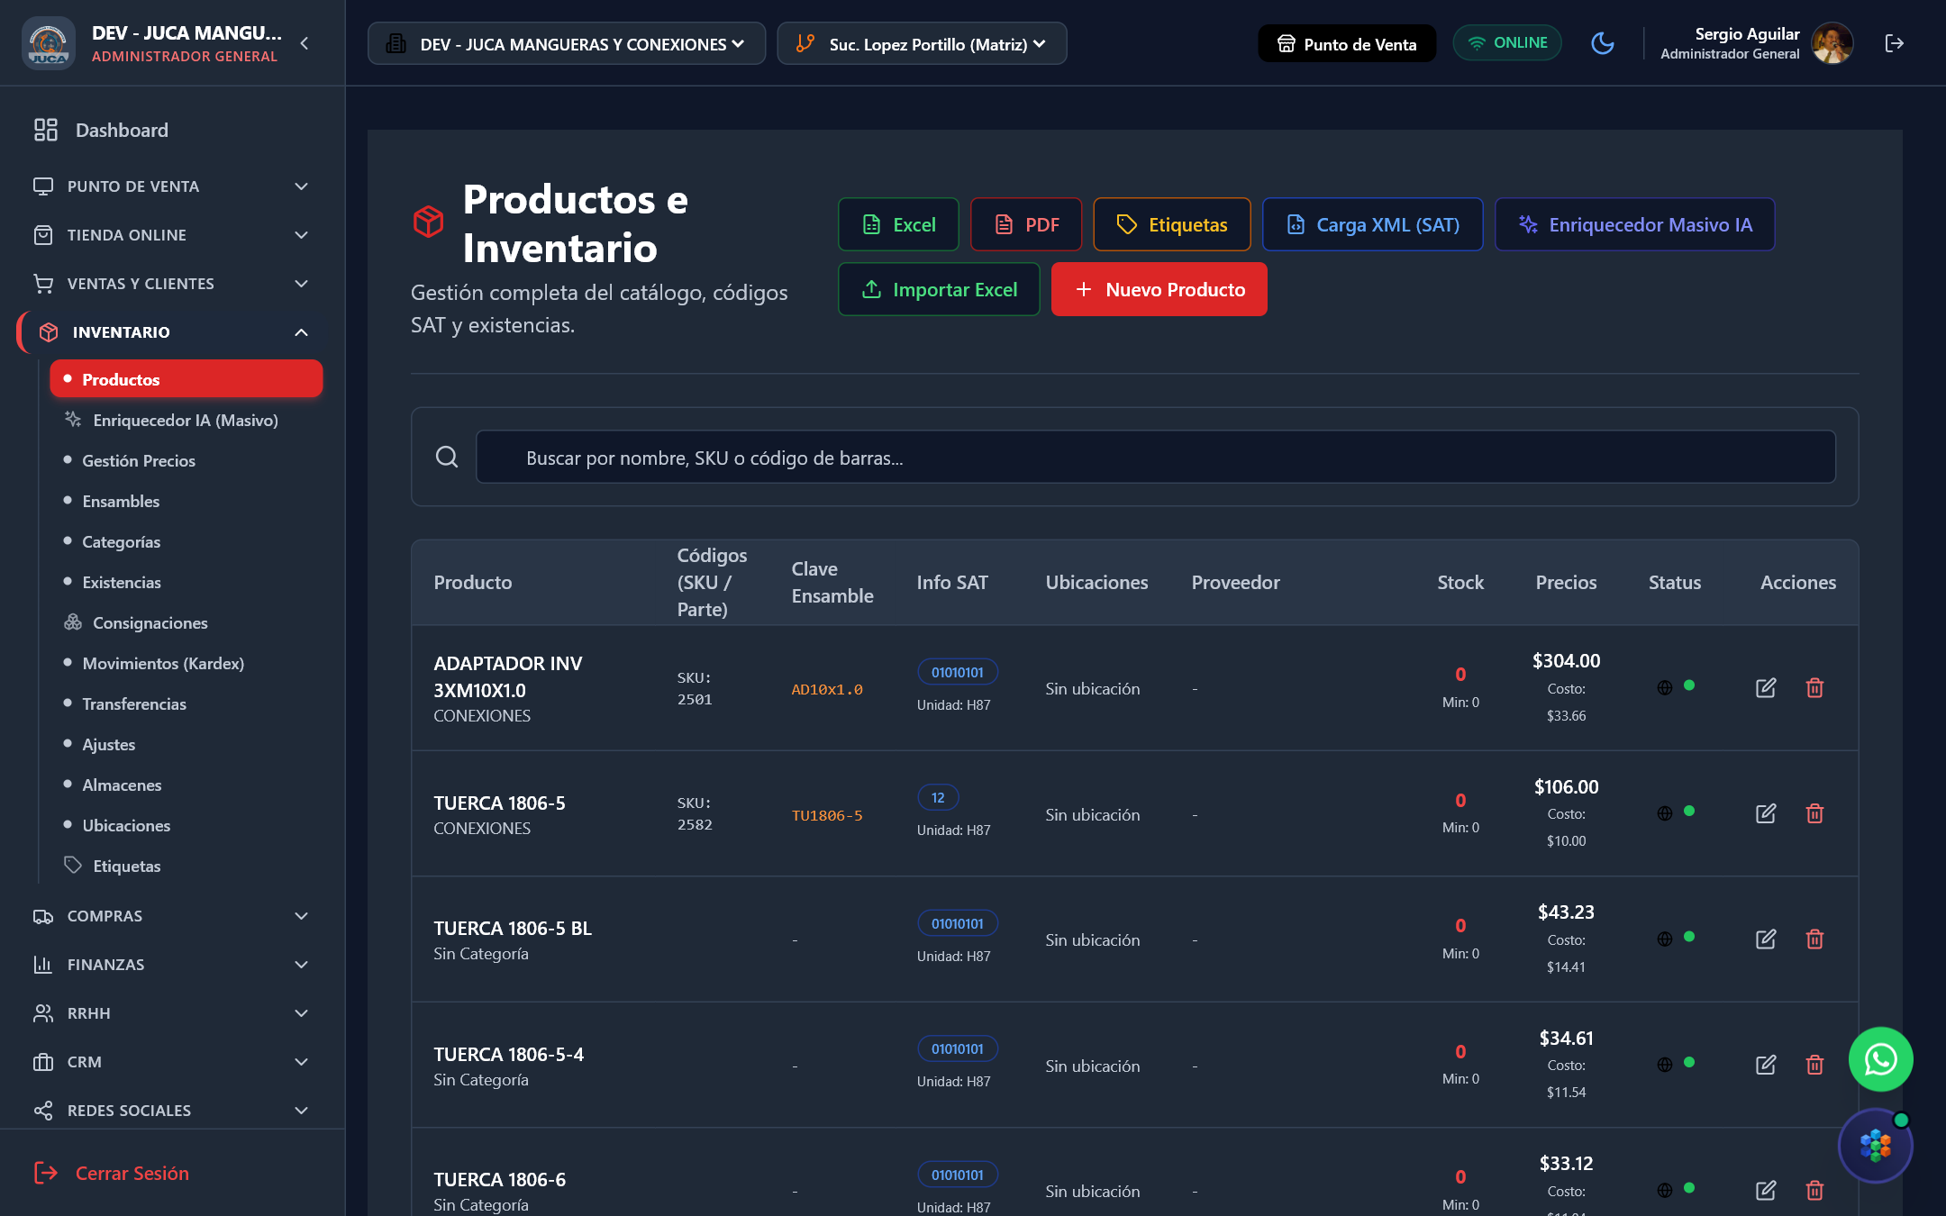Click the Nuevo Producto button
Image resolution: width=1946 pixels, height=1216 pixels.
click(1159, 289)
